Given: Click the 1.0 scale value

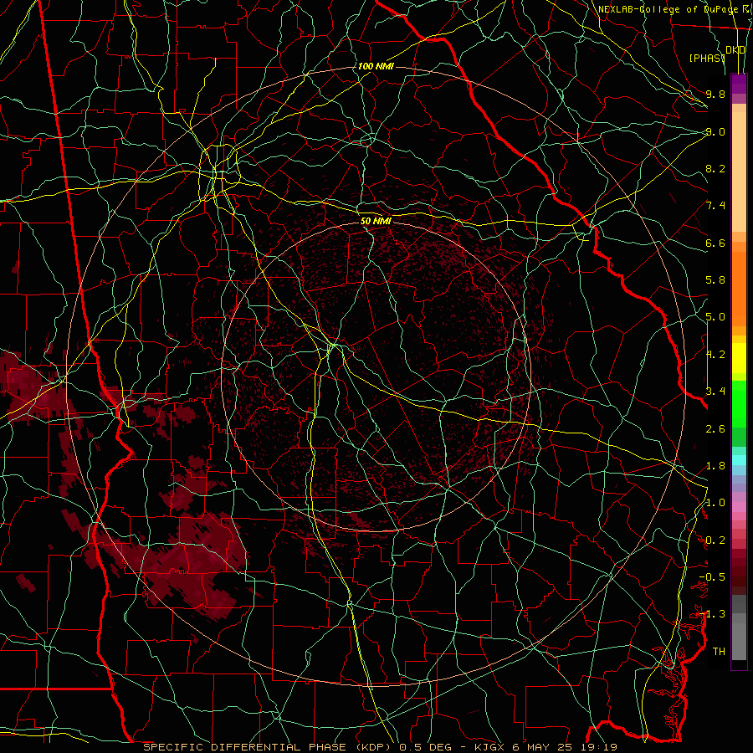Looking at the screenshot, I should [715, 503].
